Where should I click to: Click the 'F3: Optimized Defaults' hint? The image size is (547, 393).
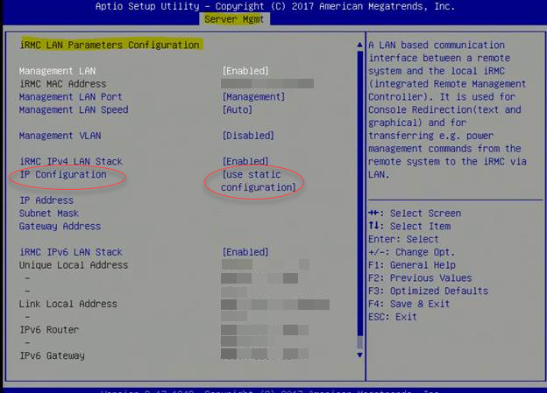[428, 291]
